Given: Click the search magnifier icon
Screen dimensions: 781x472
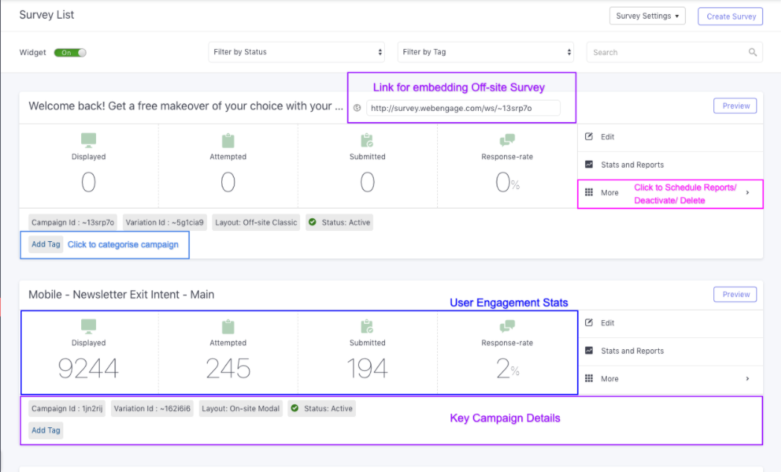Looking at the screenshot, I should pyautogui.click(x=753, y=52).
